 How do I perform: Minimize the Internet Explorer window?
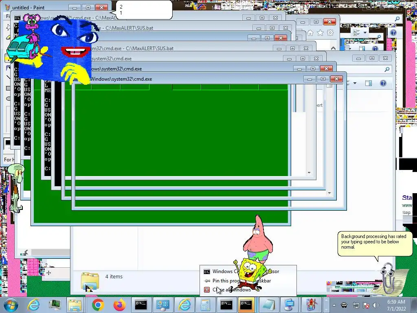tap(303, 22)
